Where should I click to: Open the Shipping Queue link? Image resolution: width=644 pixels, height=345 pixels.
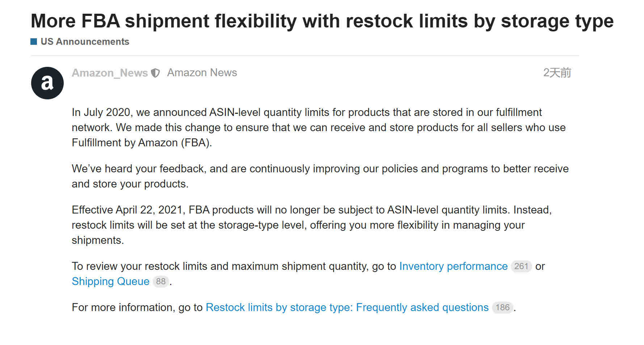click(x=110, y=281)
